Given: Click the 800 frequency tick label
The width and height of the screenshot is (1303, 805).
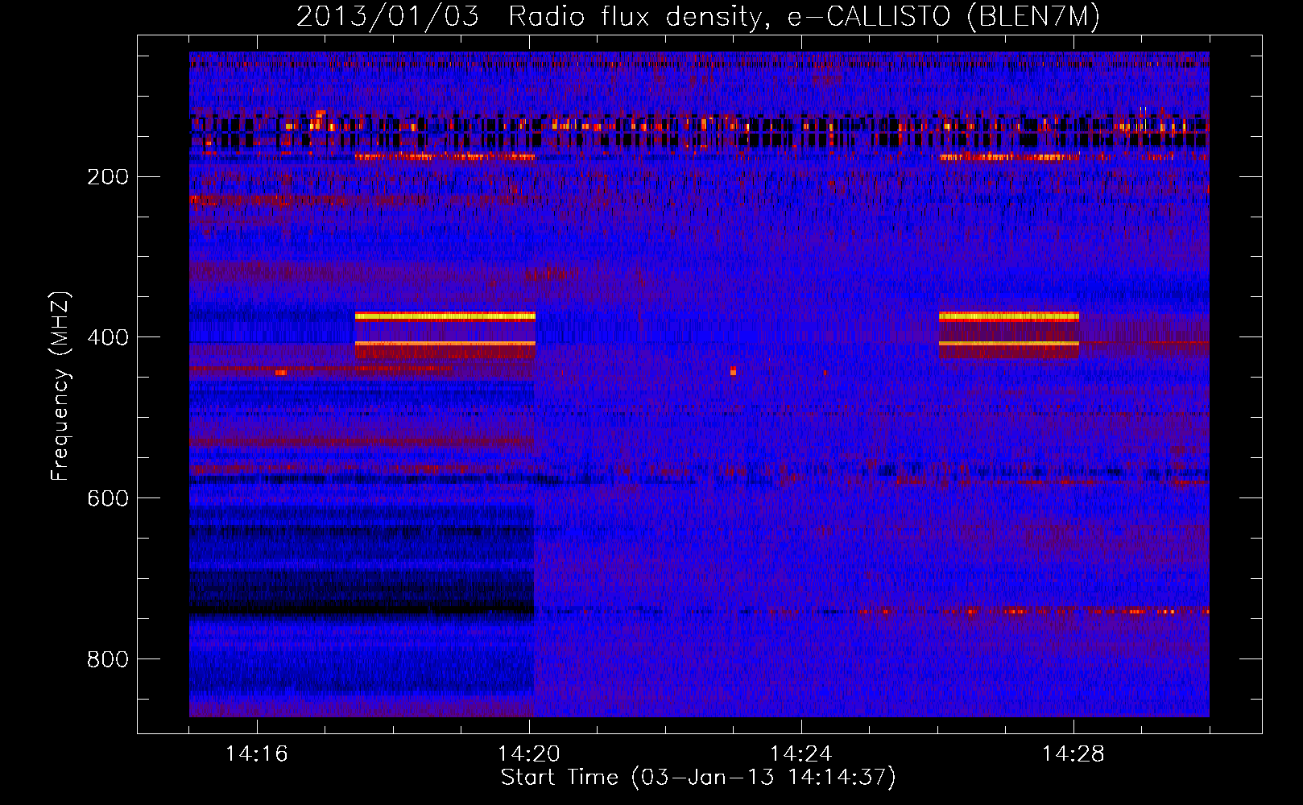Looking at the screenshot, I should click(x=108, y=659).
